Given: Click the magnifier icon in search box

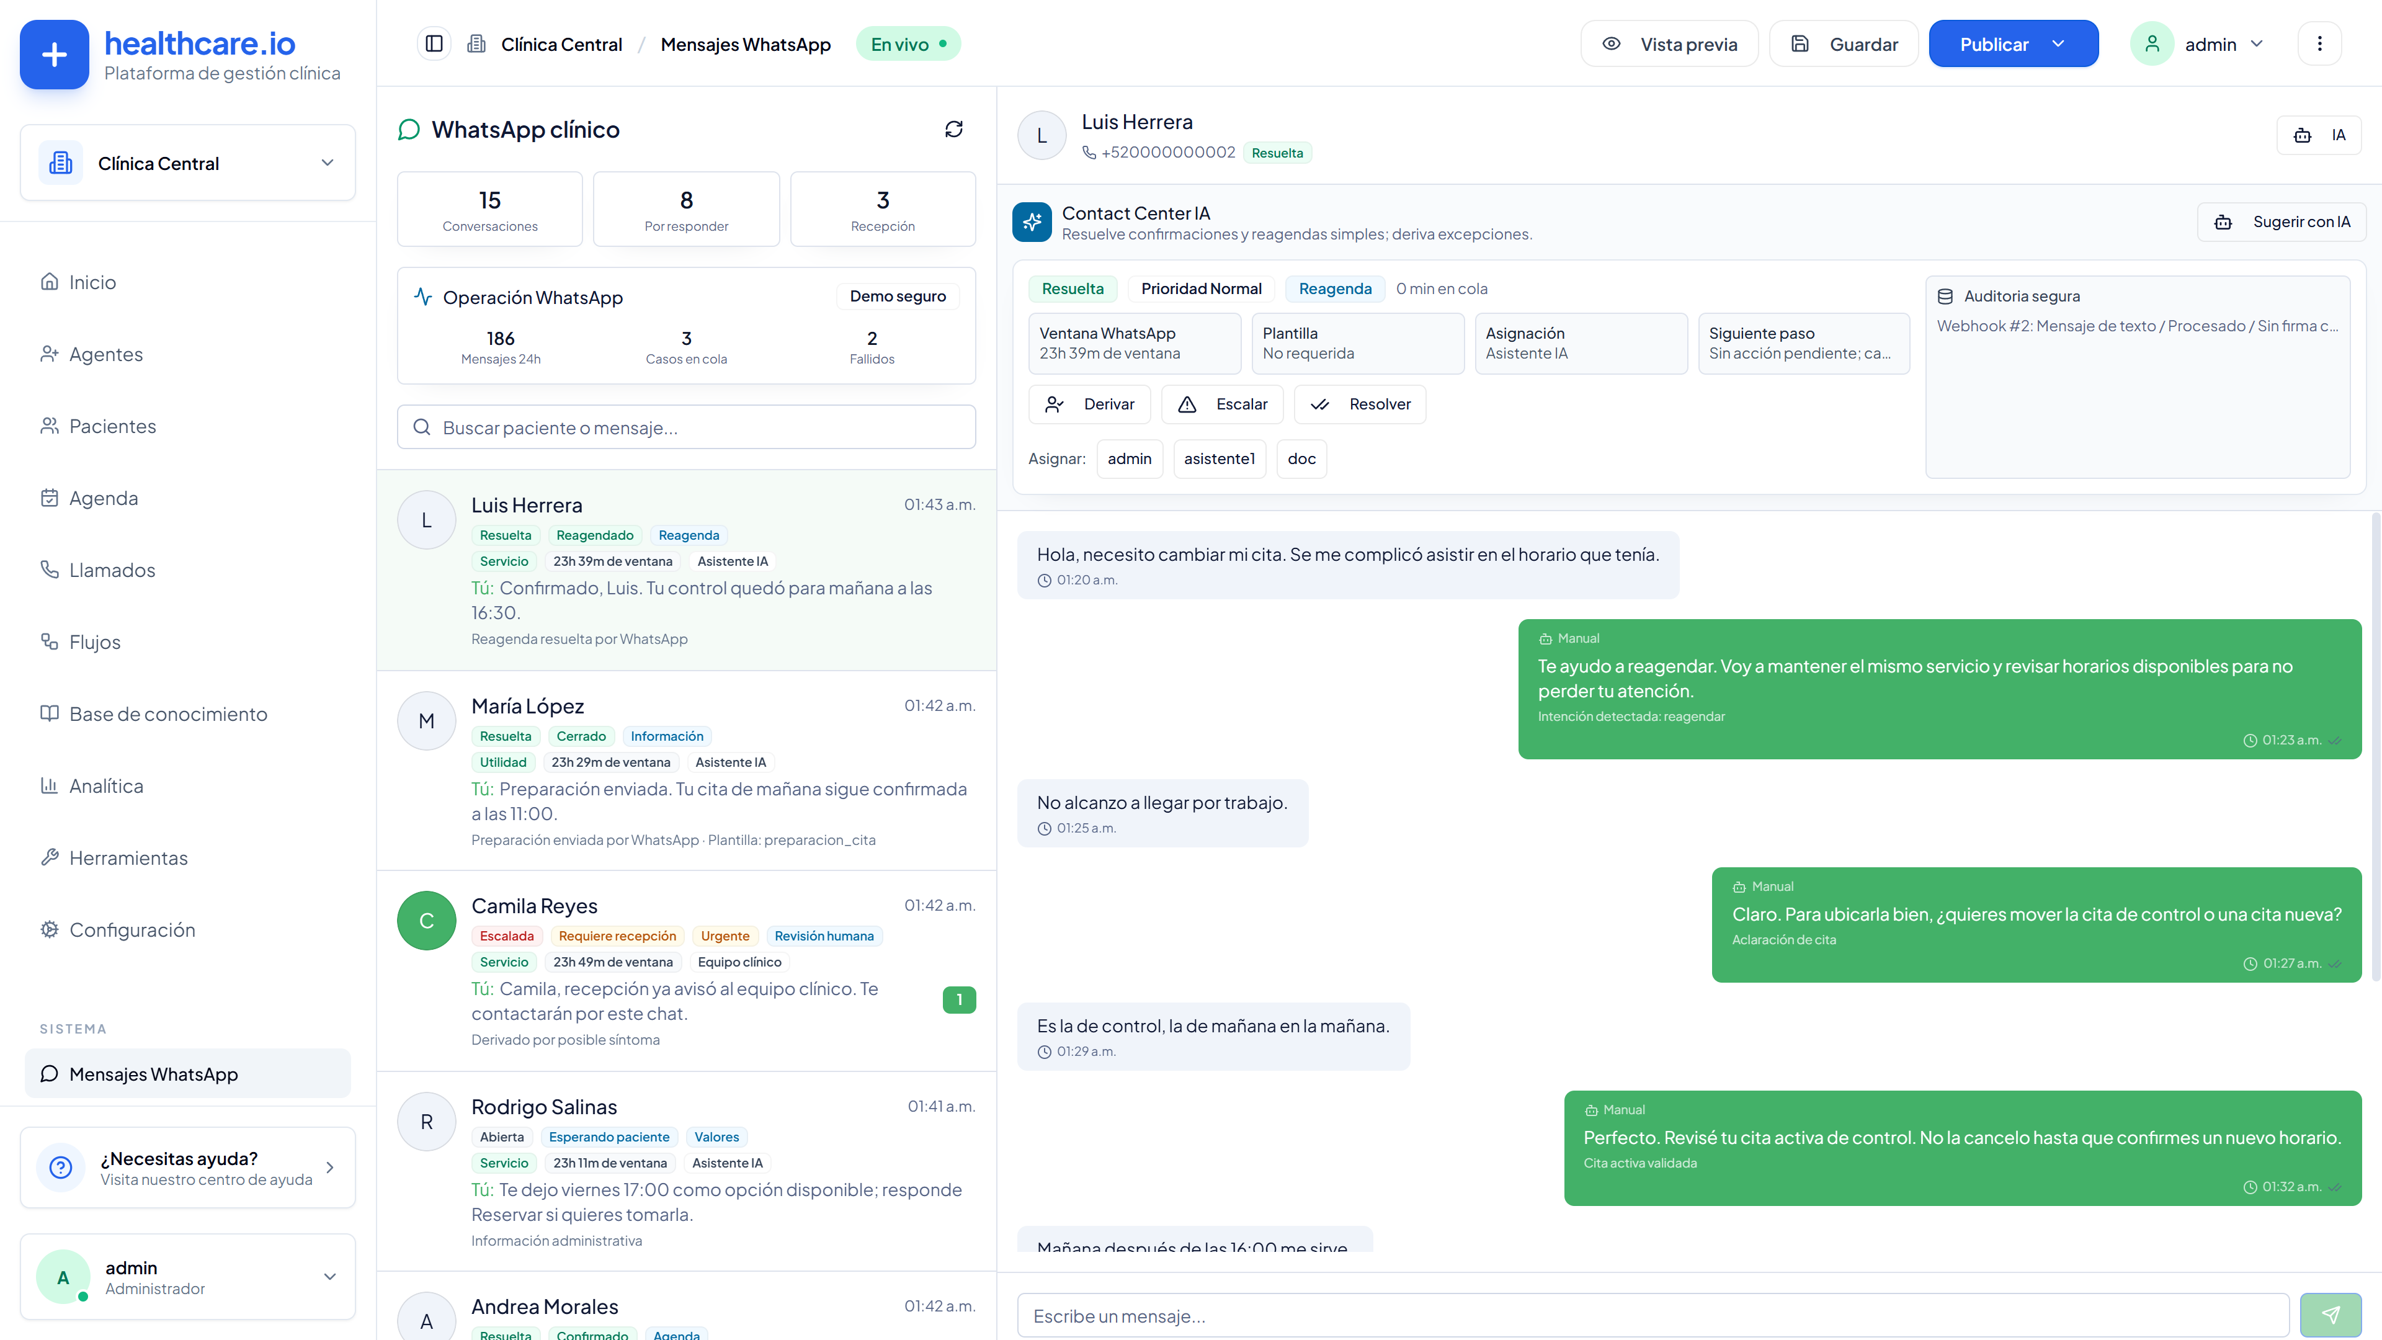Looking at the screenshot, I should tap(422, 427).
